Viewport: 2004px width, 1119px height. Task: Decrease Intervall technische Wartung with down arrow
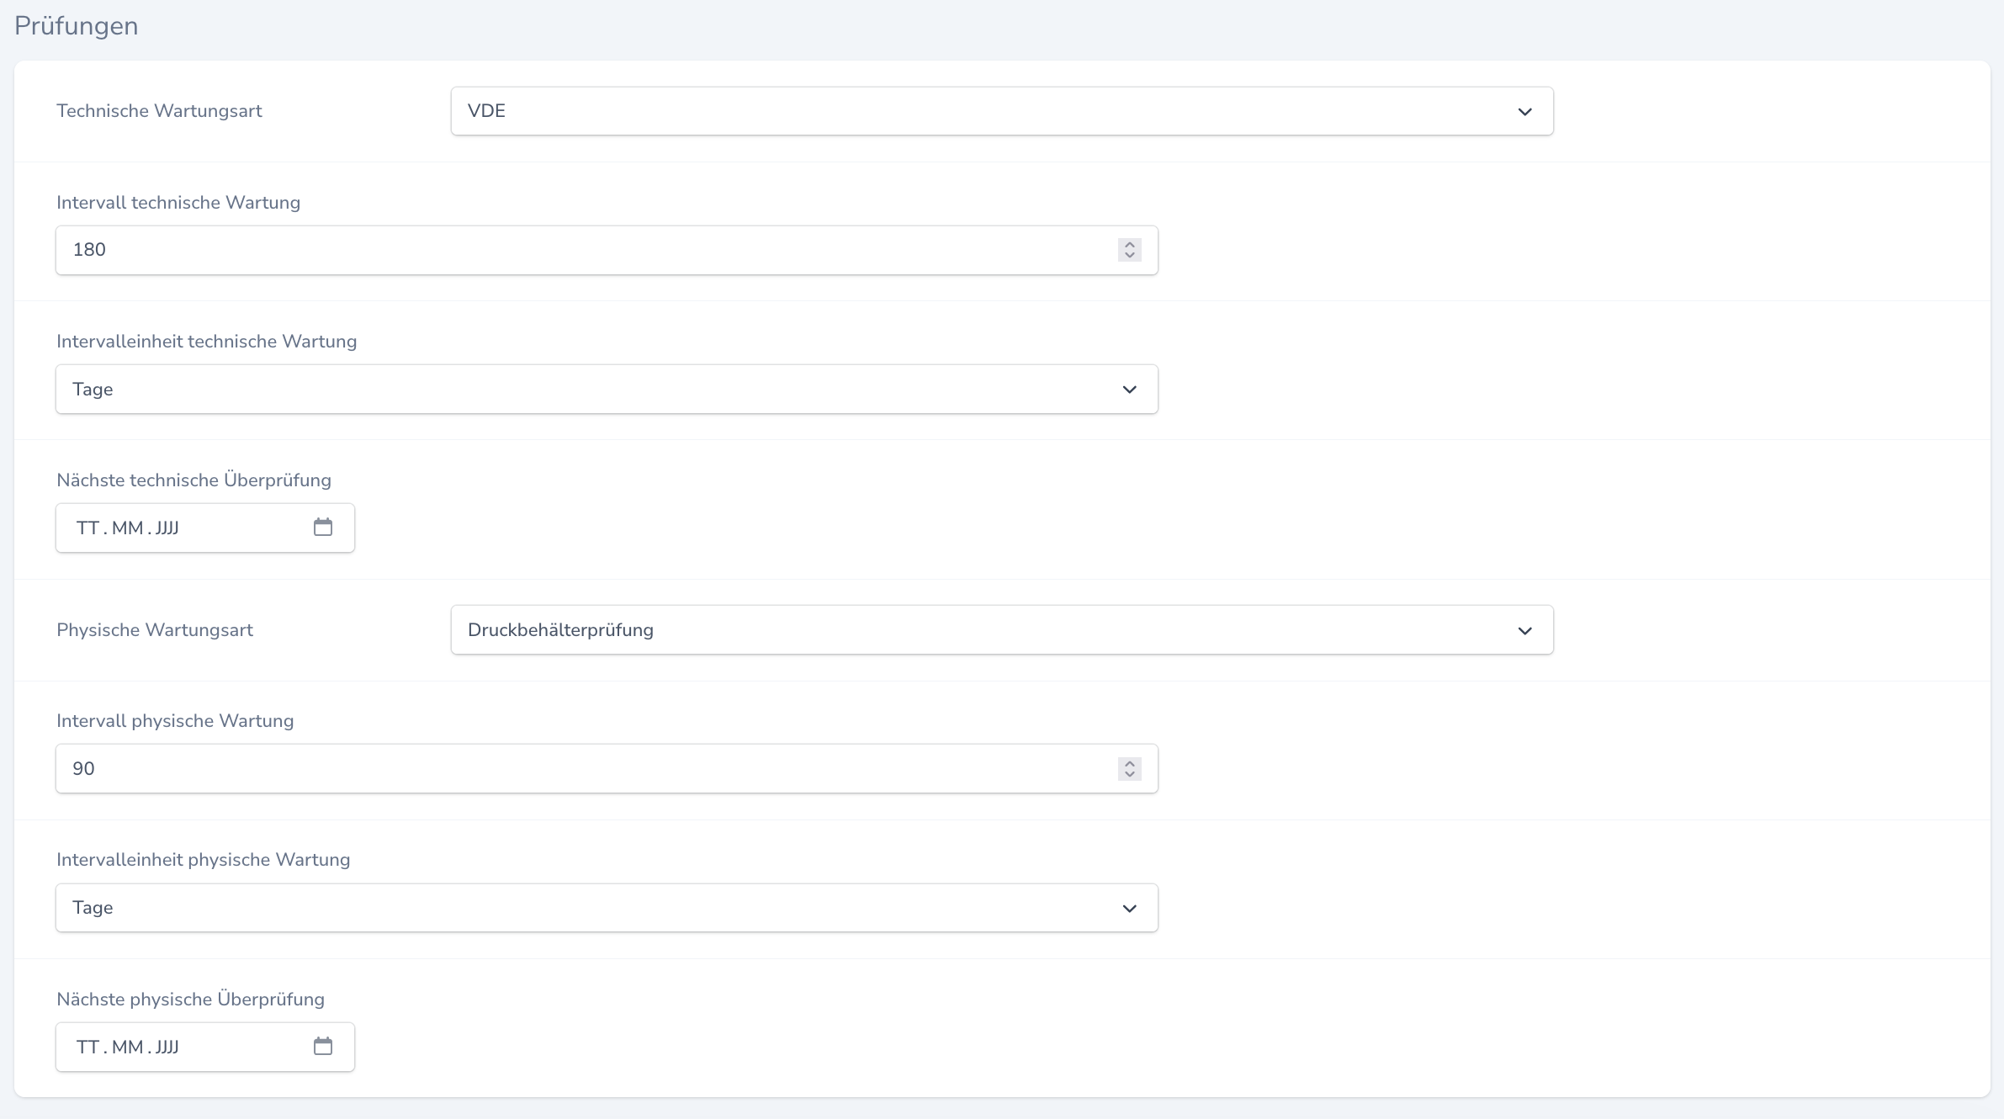[1130, 255]
